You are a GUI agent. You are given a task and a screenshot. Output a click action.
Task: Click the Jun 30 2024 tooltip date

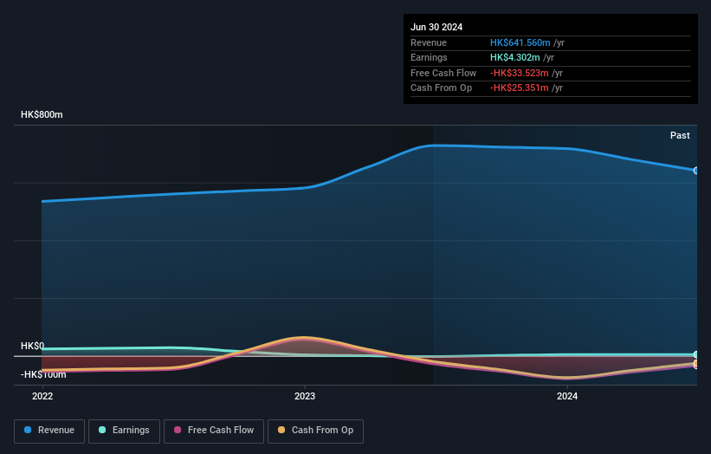click(436, 27)
